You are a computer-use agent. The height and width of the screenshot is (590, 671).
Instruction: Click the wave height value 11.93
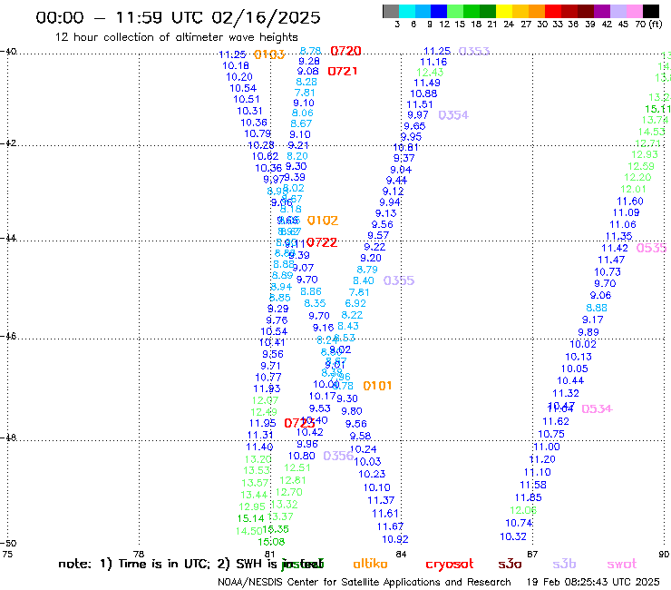267,388
